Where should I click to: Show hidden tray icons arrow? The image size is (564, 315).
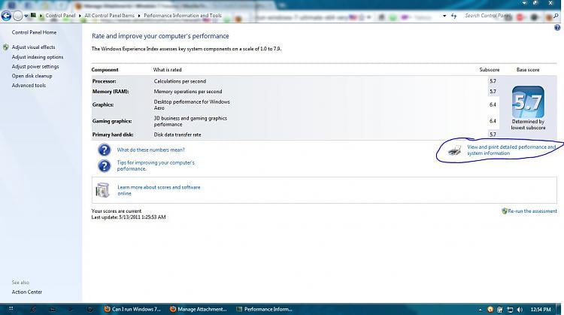pyautogui.click(x=480, y=310)
